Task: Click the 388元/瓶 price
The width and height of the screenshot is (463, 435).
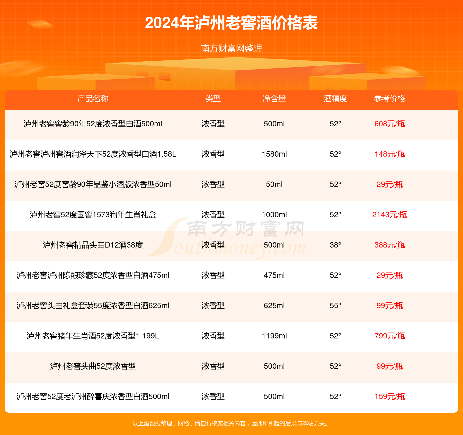Action: point(390,245)
